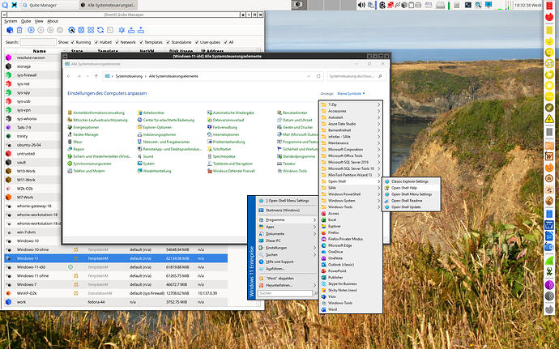Click the start qube play icon
This screenshot has height=349, width=559.
31,30
